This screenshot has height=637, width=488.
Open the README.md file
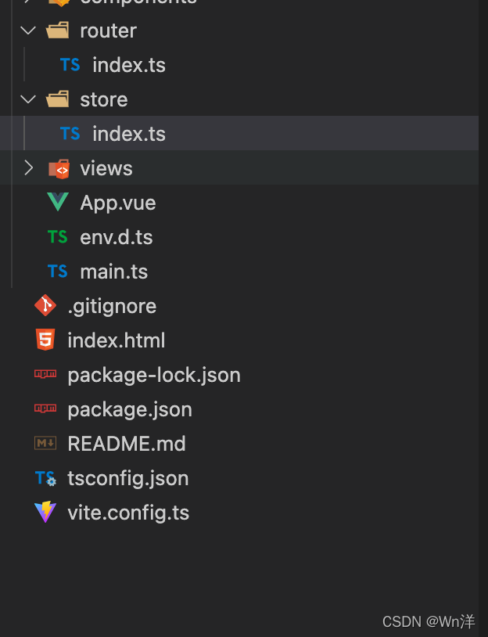127,444
